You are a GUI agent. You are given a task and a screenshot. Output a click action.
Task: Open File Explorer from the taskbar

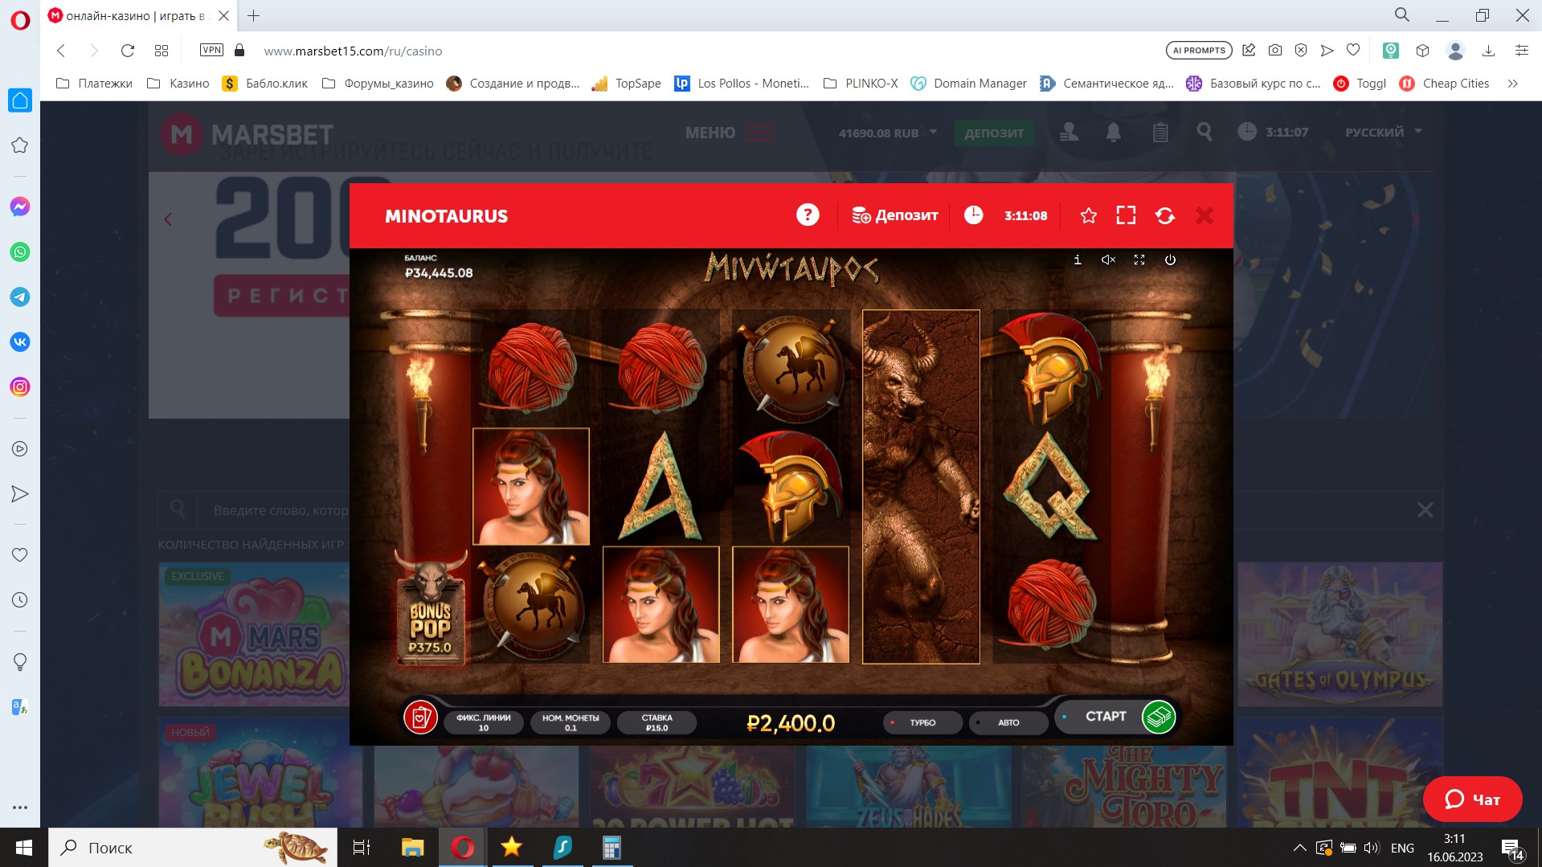click(x=412, y=848)
